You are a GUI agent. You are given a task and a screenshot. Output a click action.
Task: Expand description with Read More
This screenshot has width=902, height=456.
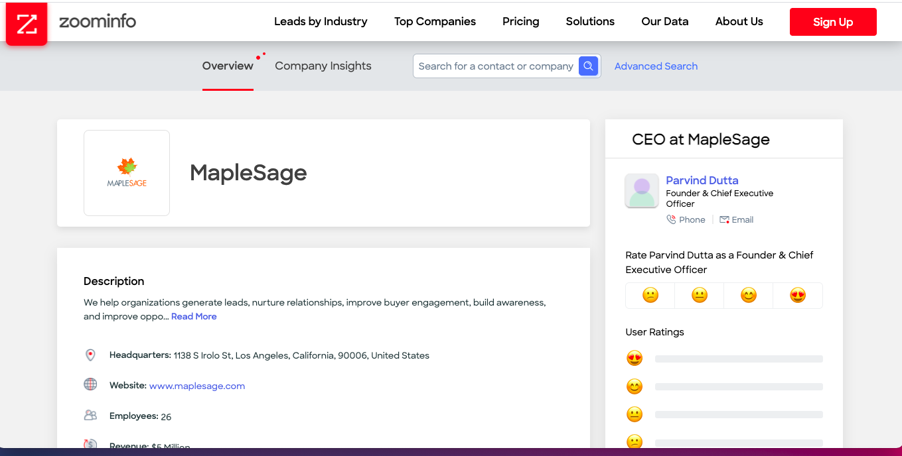194,317
